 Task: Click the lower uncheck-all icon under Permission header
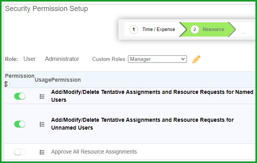point(6,86)
